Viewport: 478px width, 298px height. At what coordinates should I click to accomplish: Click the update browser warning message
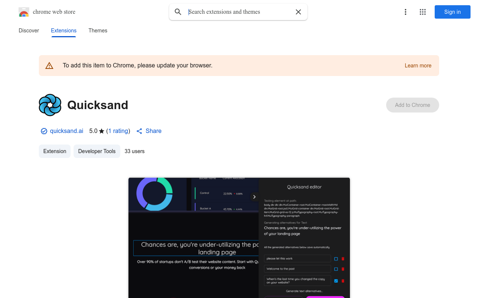[x=137, y=66]
